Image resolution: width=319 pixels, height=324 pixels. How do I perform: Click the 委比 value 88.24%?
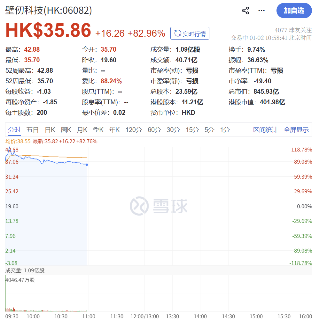pos(111,81)
